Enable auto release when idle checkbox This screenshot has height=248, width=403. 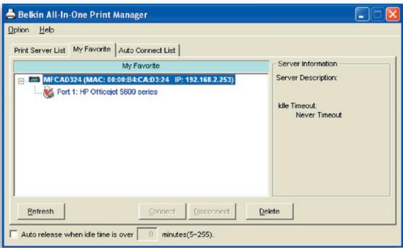point(13,235)
